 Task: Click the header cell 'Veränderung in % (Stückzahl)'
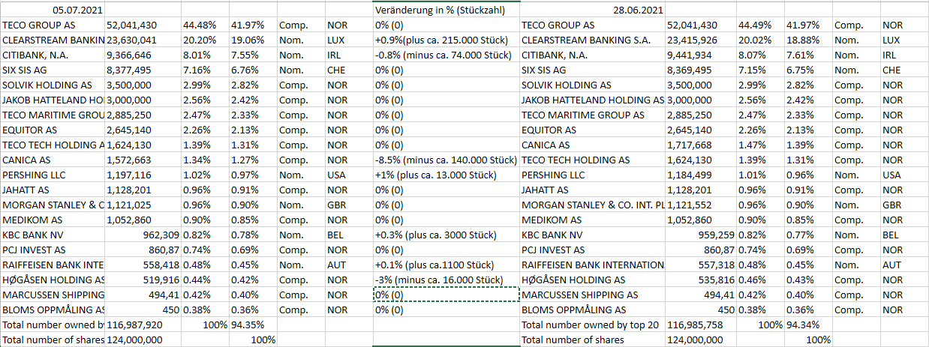tap(446, 10)
